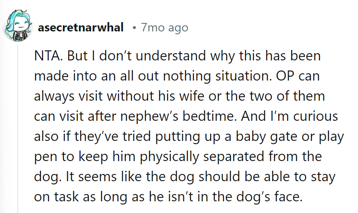Click the 7mo ago timestamp

tap(164, 28)
